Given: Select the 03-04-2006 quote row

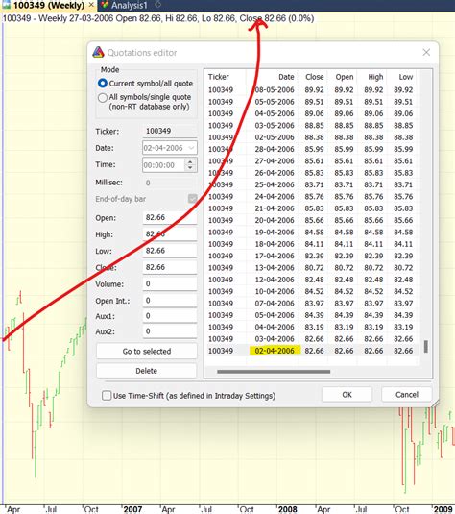Looking at the screenshot, I should (312, 338).
